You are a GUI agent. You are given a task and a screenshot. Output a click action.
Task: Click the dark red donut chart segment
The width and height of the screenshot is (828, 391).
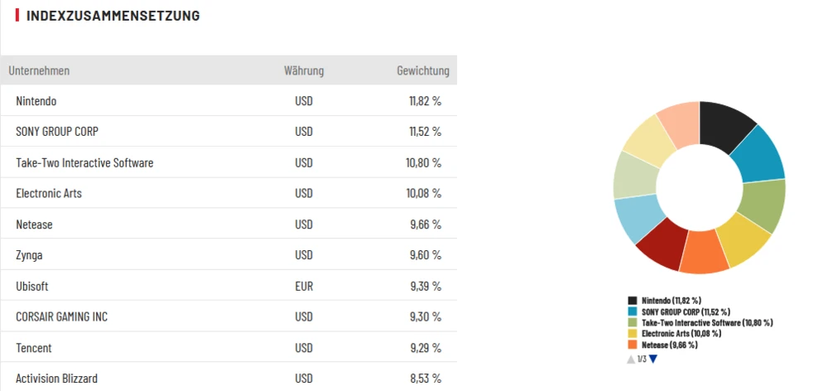click(x=659, y=246)
